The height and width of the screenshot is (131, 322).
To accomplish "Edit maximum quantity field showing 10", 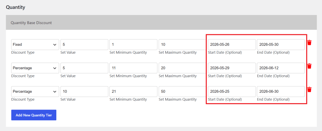I will (183, 44).
